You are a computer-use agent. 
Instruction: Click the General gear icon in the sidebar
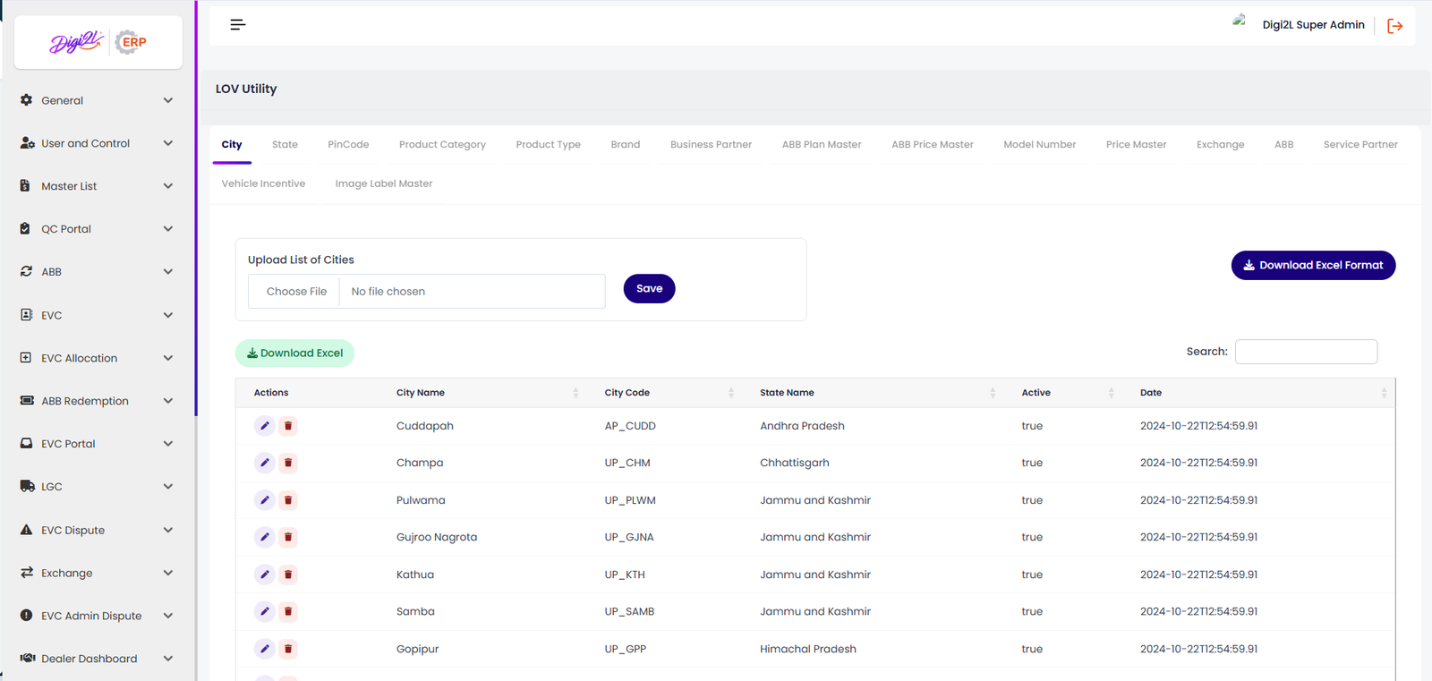click(x=26, y=100)
